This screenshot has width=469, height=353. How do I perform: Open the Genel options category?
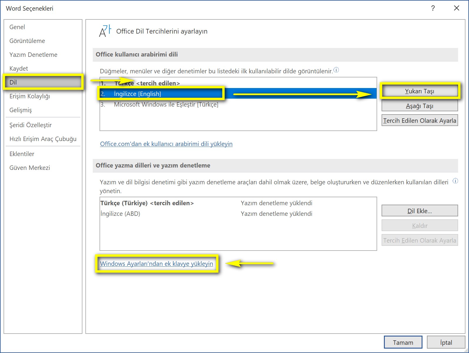[x=43, y=27]
